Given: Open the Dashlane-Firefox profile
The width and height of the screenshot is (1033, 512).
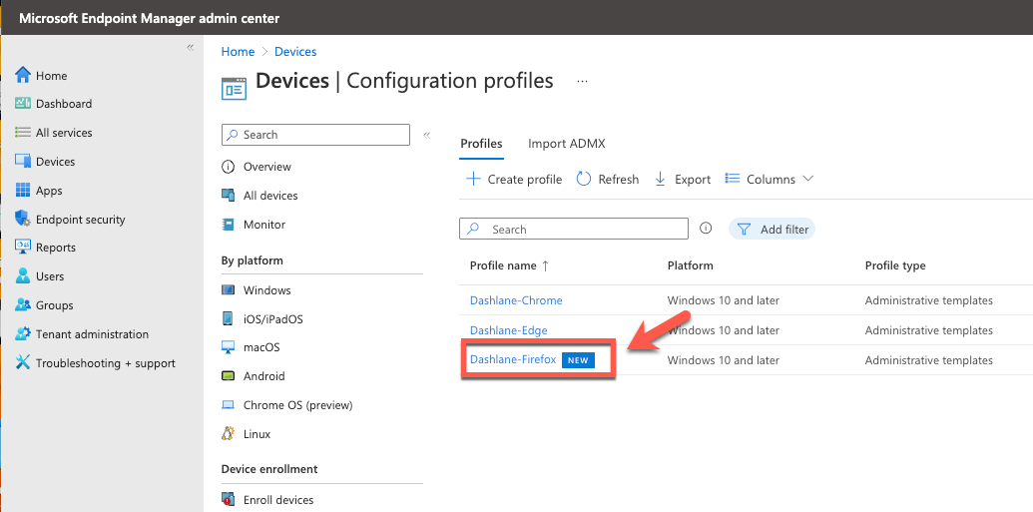Looking at the screenshot, I should 513,359.
